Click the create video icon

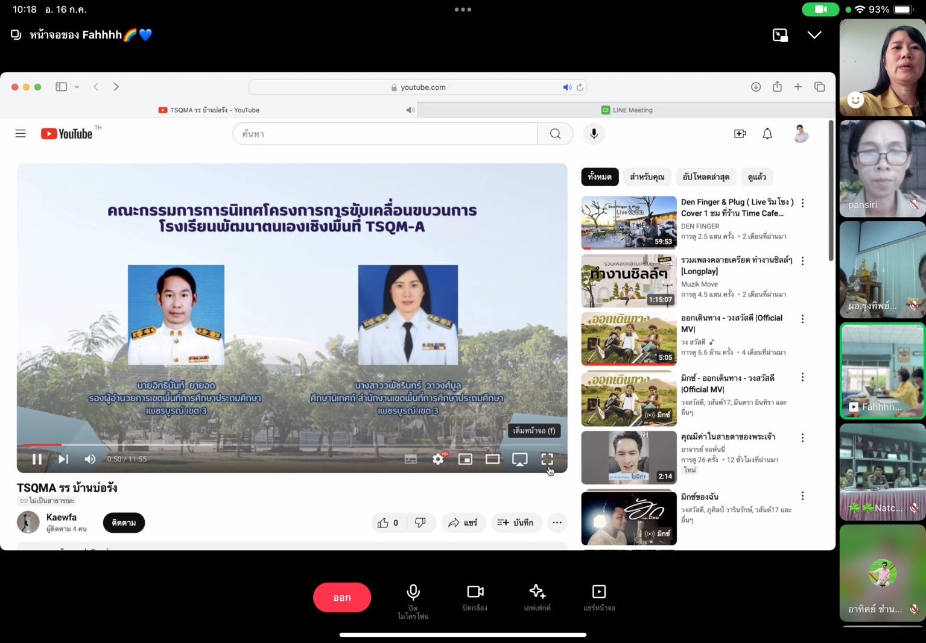(740, 134)
